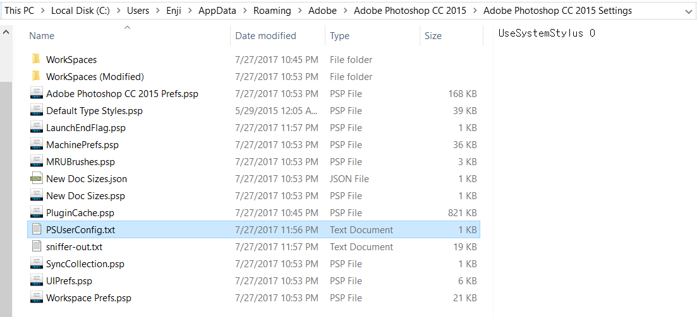Image resolution: width=697 pixels, height=317 pixels.
Task: Select the PluginCache.psp file icon
Action: 37,213
